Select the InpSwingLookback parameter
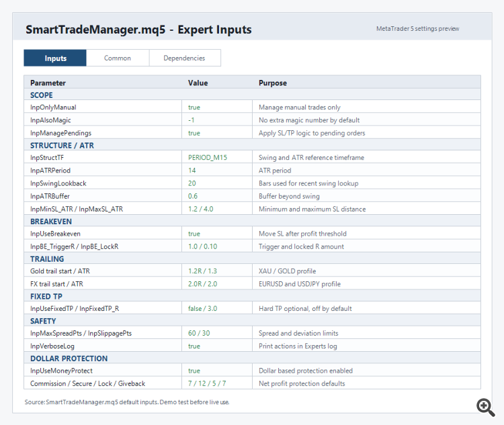The height and width of the screenshot is (425, 504). 58,183
